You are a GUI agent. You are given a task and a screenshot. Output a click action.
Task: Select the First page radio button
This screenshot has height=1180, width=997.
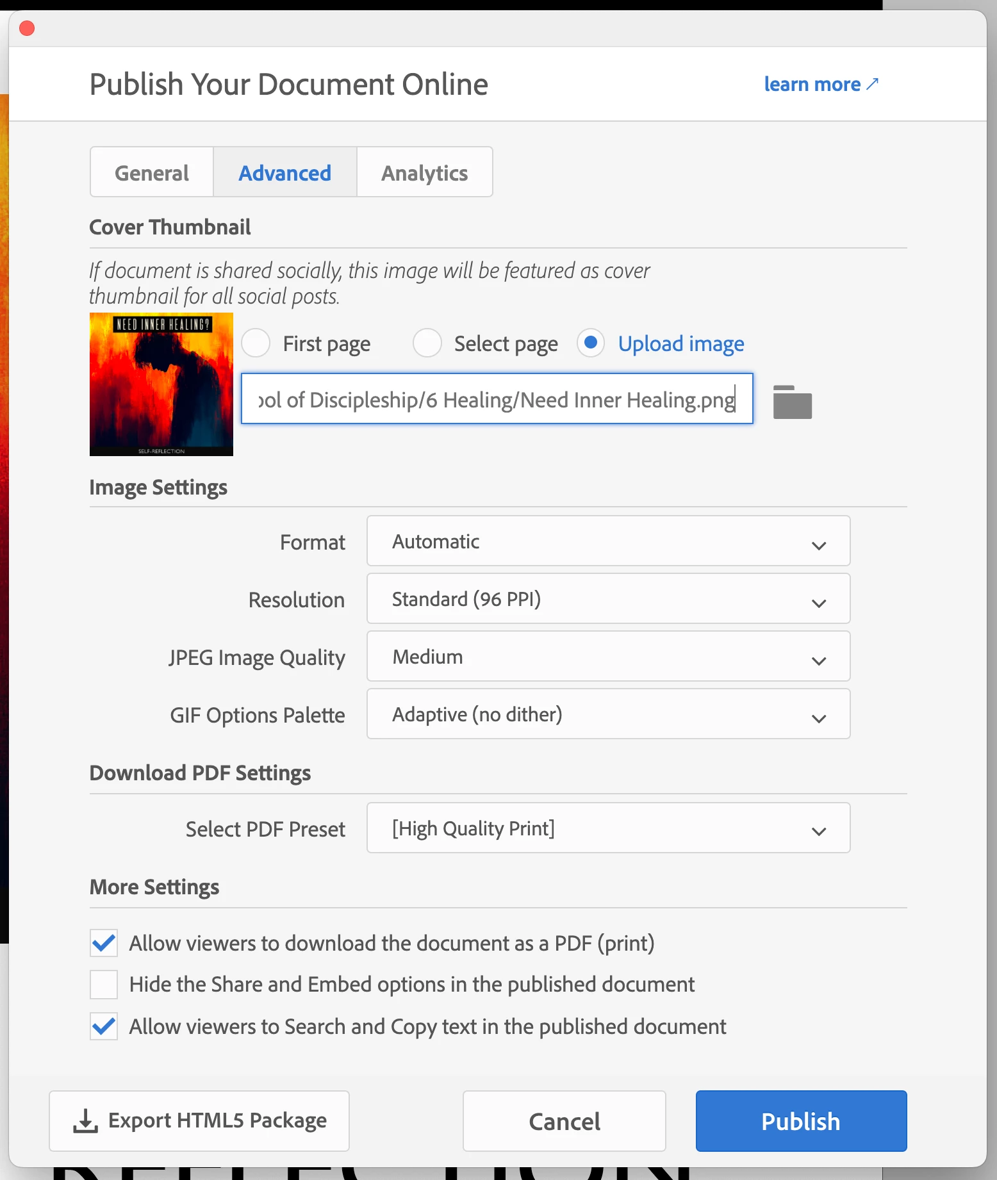coord(256,343)
